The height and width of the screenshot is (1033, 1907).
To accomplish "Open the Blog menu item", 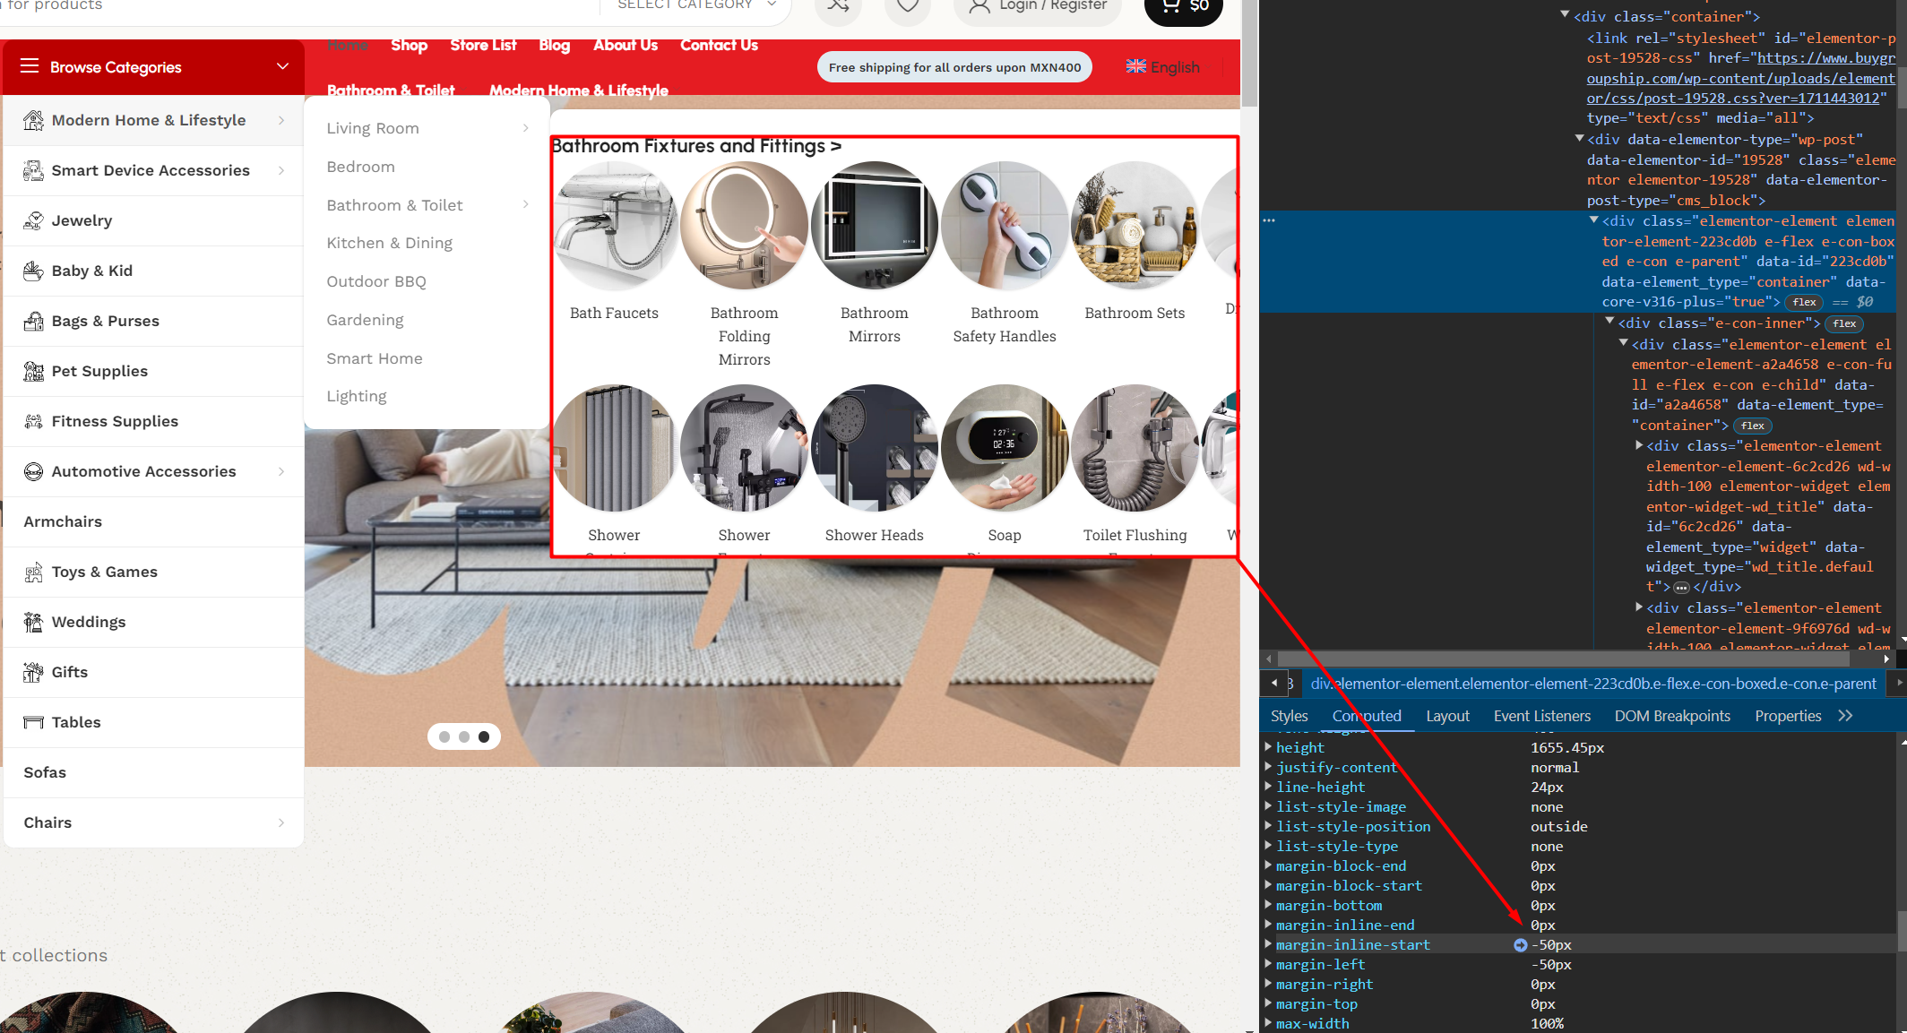I will [554, 45].
